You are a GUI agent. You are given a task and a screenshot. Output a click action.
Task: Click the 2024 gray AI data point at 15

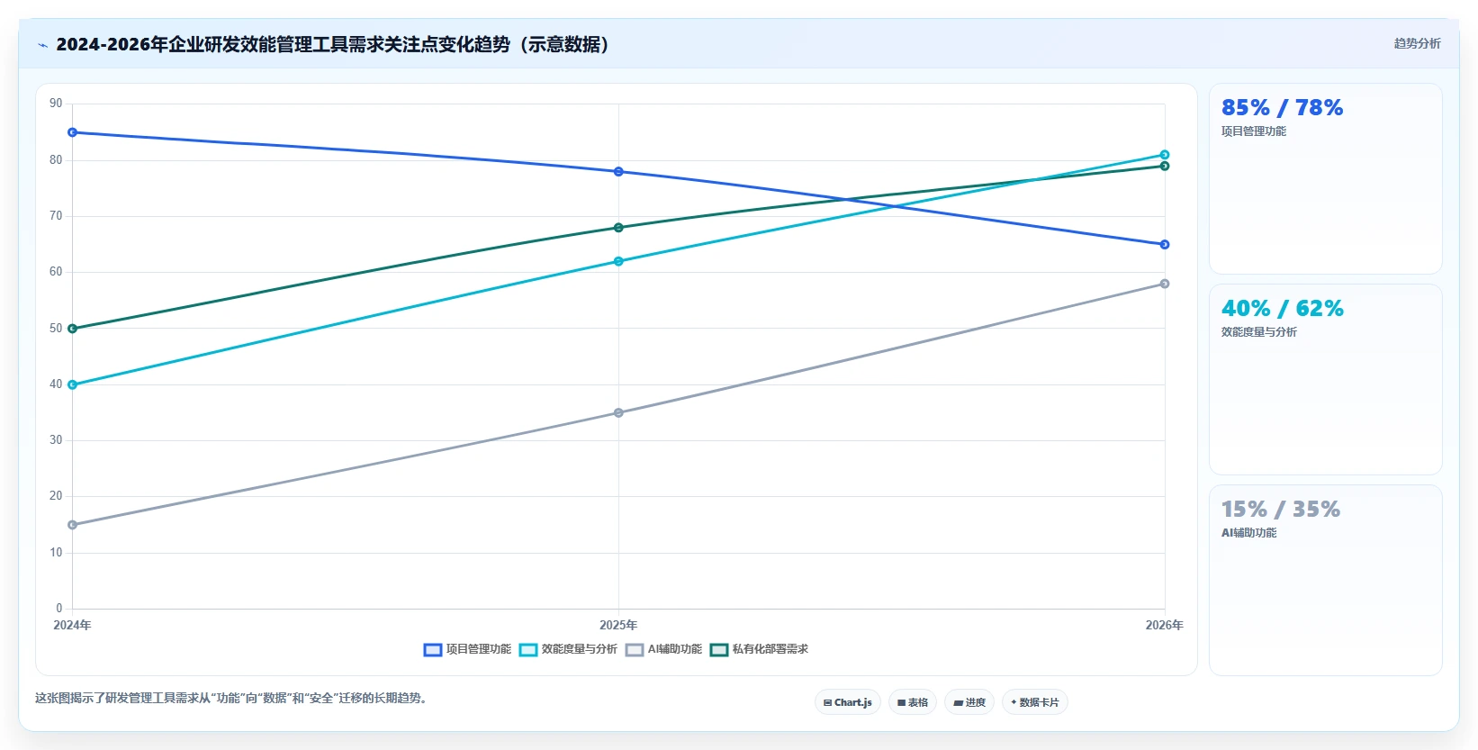pos(73,525)
